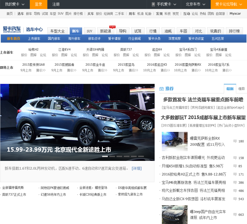Select the second carousel slide indicator

[x=112, y=156]
